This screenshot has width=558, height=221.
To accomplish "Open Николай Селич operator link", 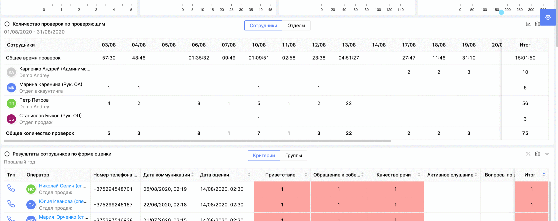I will pos(62,186).
